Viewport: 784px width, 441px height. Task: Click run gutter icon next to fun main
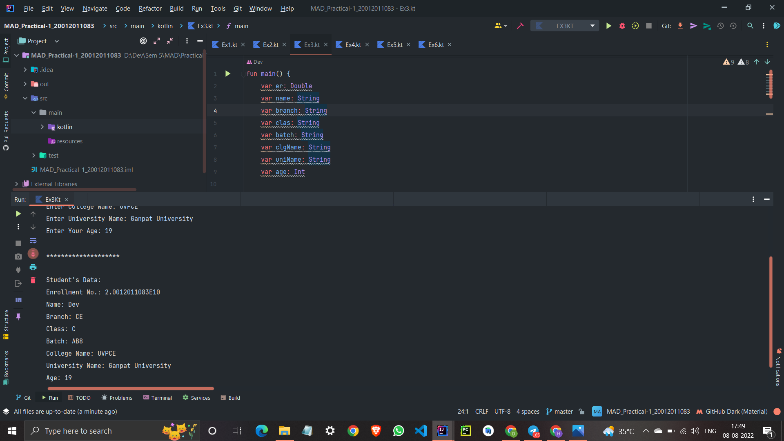pos(228,73)
